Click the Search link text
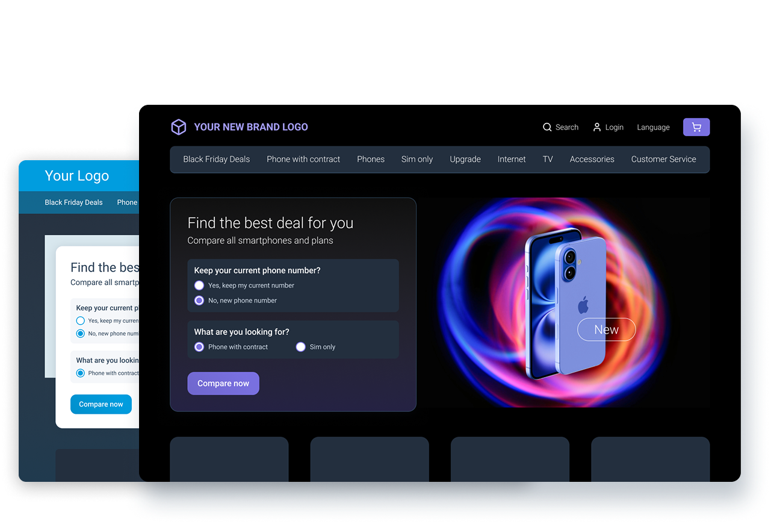The width and height of the screenshot is (771, 524). (x=567, y=127)
